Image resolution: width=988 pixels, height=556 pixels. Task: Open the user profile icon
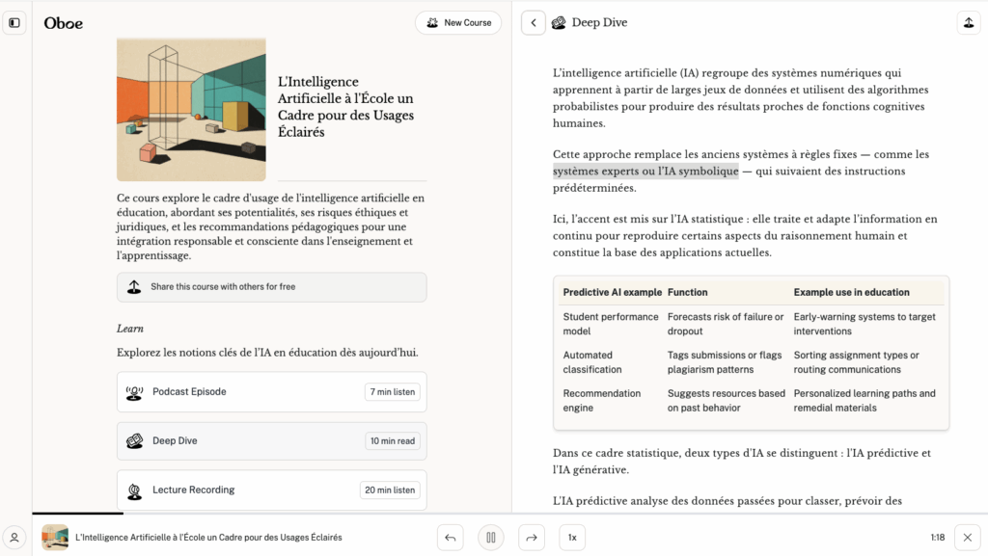pyautogui.click(x=14, y=538)
